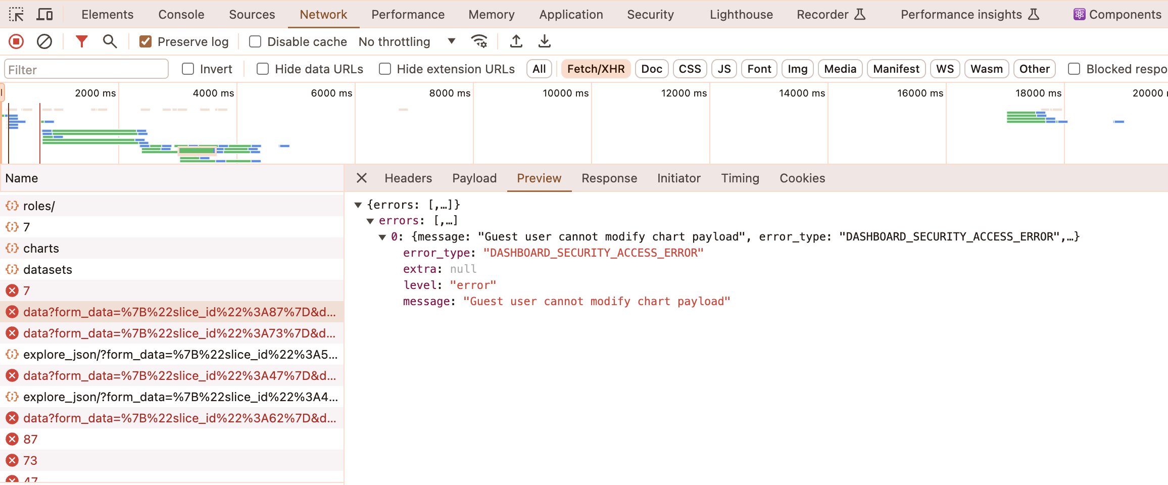Click the React Components atom icon
The height and width of the screenshot is (485, 1168).
click(x=1079, y=15)
